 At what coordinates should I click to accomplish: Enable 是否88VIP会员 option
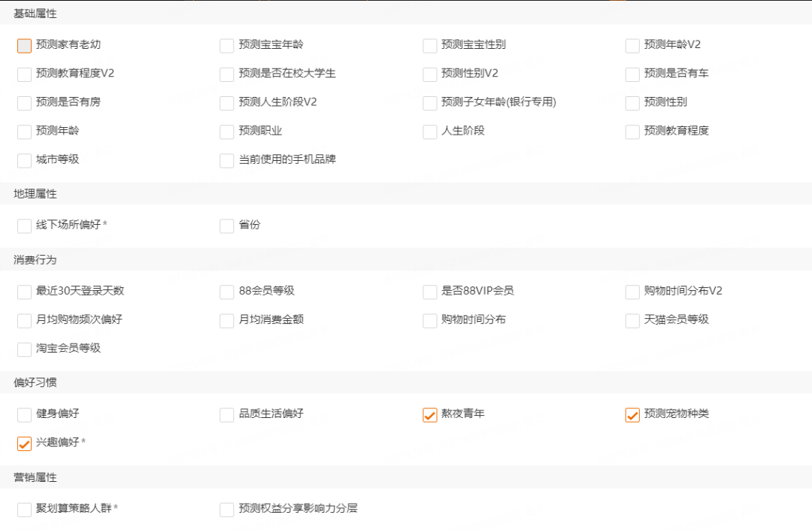tap(429, 292)
